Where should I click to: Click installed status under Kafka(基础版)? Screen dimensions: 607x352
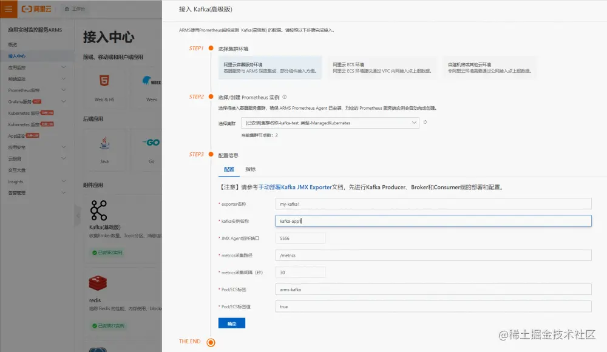coord(107,252)
